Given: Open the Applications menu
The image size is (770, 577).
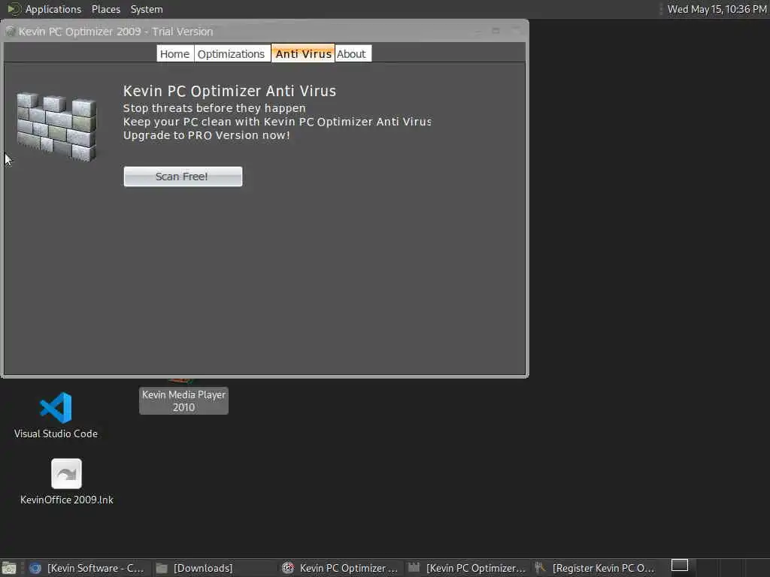Looking at the screenshot, I should pyautogui.click(x=53, y=9).
